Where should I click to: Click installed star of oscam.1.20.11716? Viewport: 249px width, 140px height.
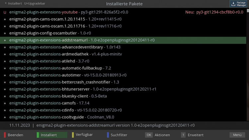pos(5,26)
